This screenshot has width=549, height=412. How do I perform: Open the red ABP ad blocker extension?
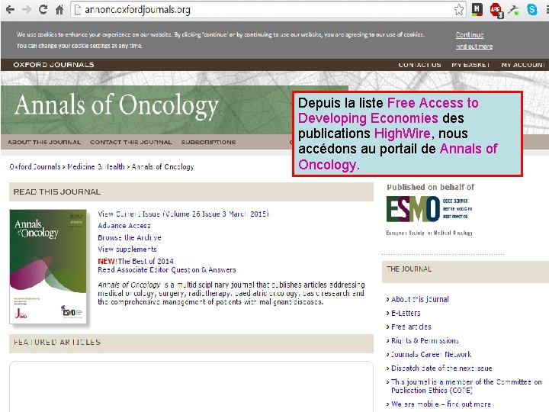click(x=496, y=10)
